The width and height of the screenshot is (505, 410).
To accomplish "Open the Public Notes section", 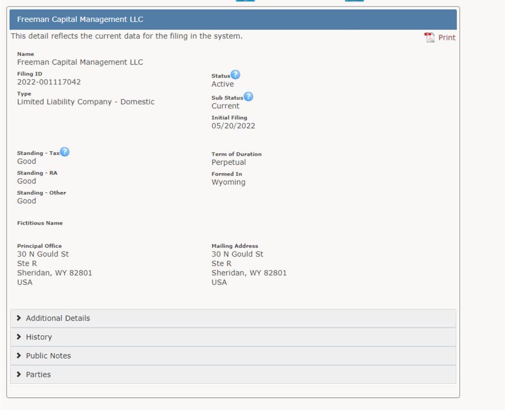I will pos(48,356).
